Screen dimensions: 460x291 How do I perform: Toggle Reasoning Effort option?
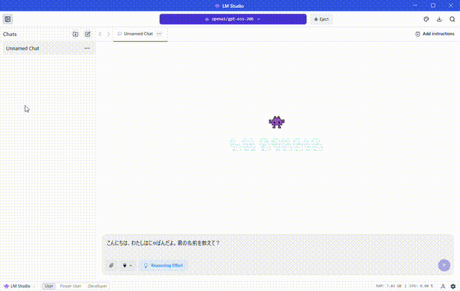click(x=163, y=265)
